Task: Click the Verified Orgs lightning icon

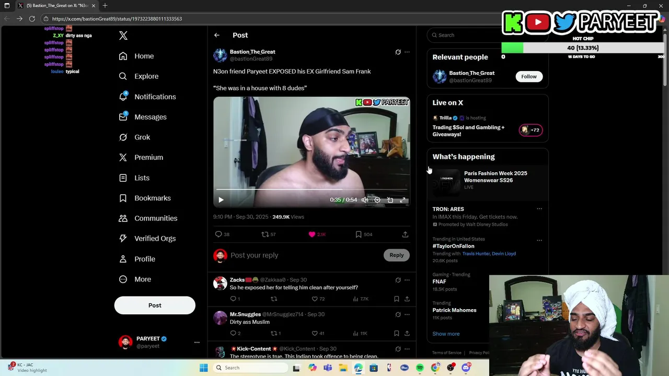Action: tap(123, 239)
